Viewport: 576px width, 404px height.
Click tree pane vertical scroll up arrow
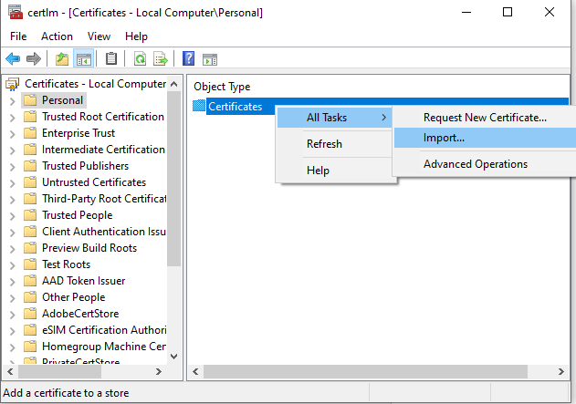coord(174,84)
